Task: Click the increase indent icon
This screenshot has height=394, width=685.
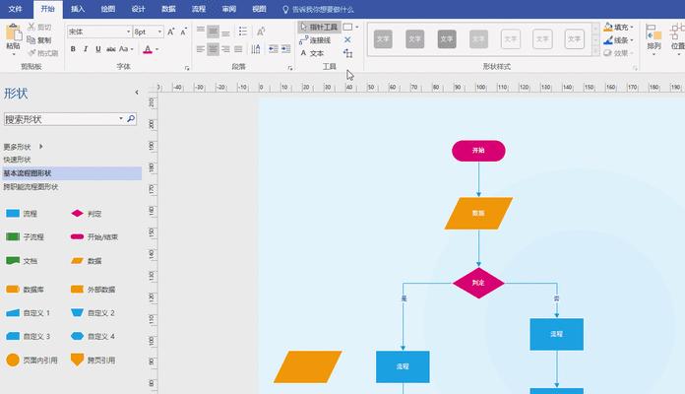Action: point(285,49)
